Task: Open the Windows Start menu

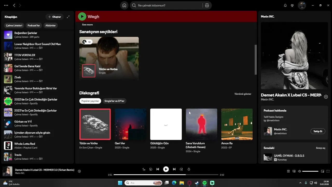Action: click(x=120, y=183)
